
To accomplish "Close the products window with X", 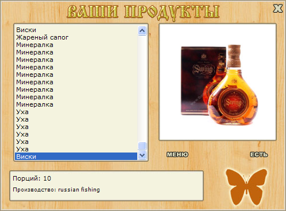I will (278, 9).
